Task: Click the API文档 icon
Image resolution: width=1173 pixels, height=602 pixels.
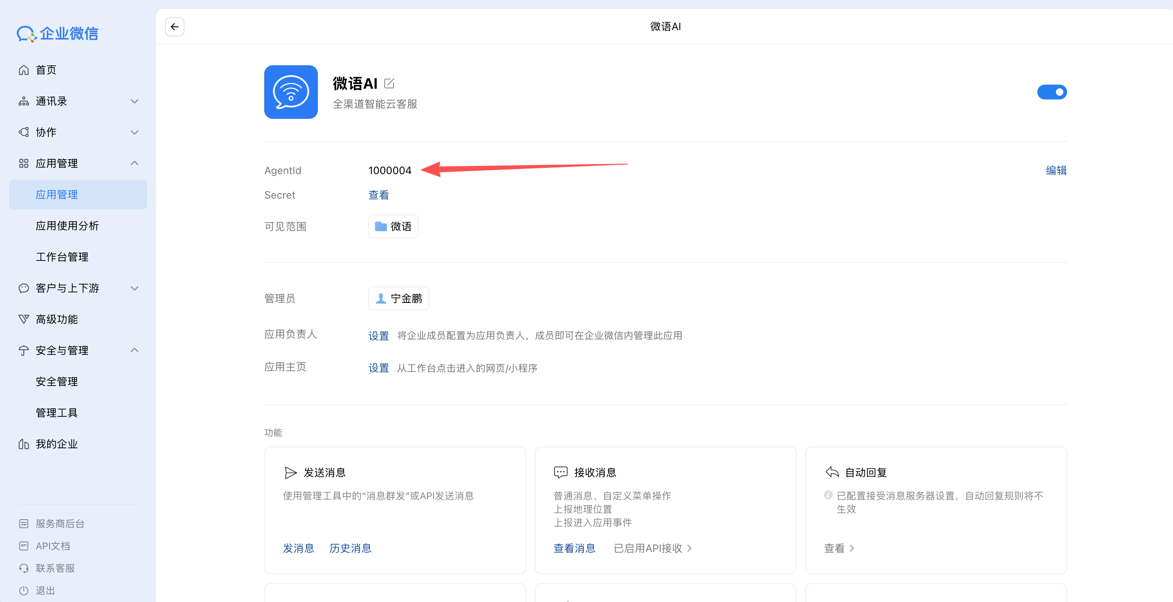Action: (x=24, y=546)
